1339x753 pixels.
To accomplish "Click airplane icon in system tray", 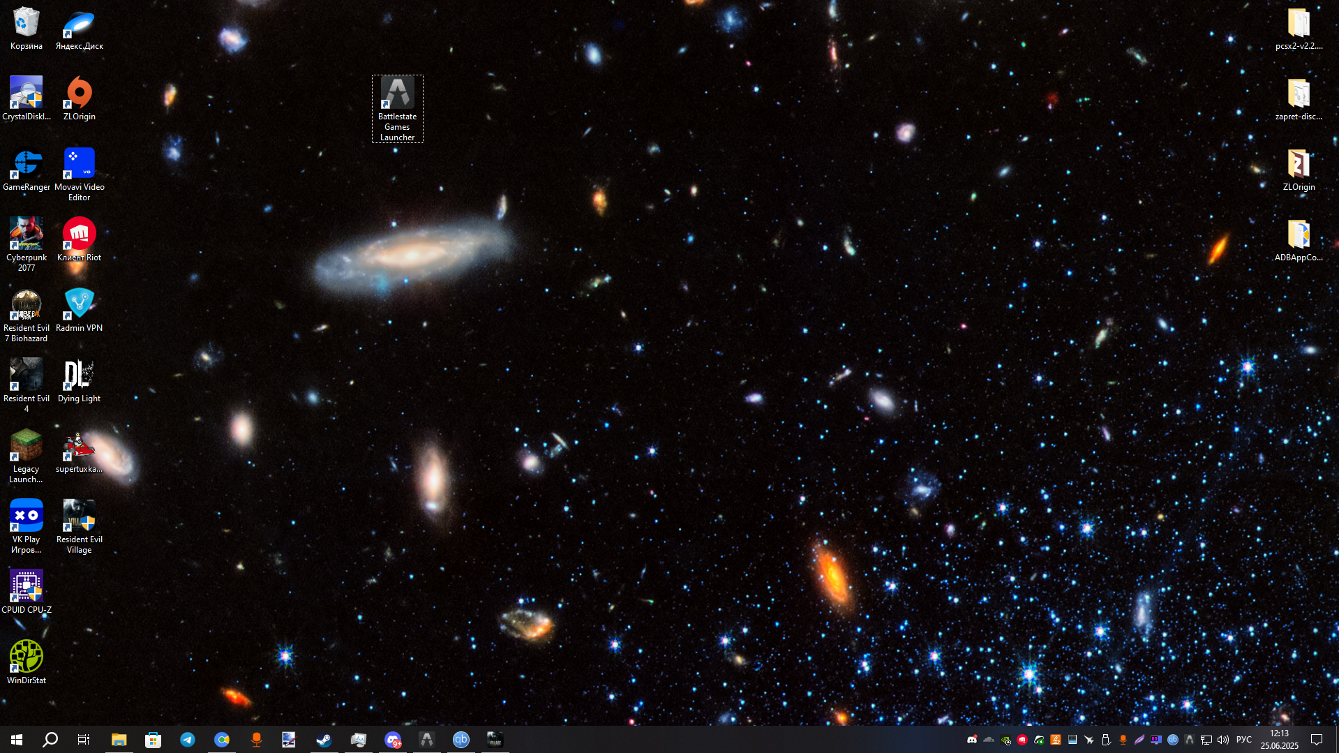I will pyautogui.click(x=1089, y=740).
